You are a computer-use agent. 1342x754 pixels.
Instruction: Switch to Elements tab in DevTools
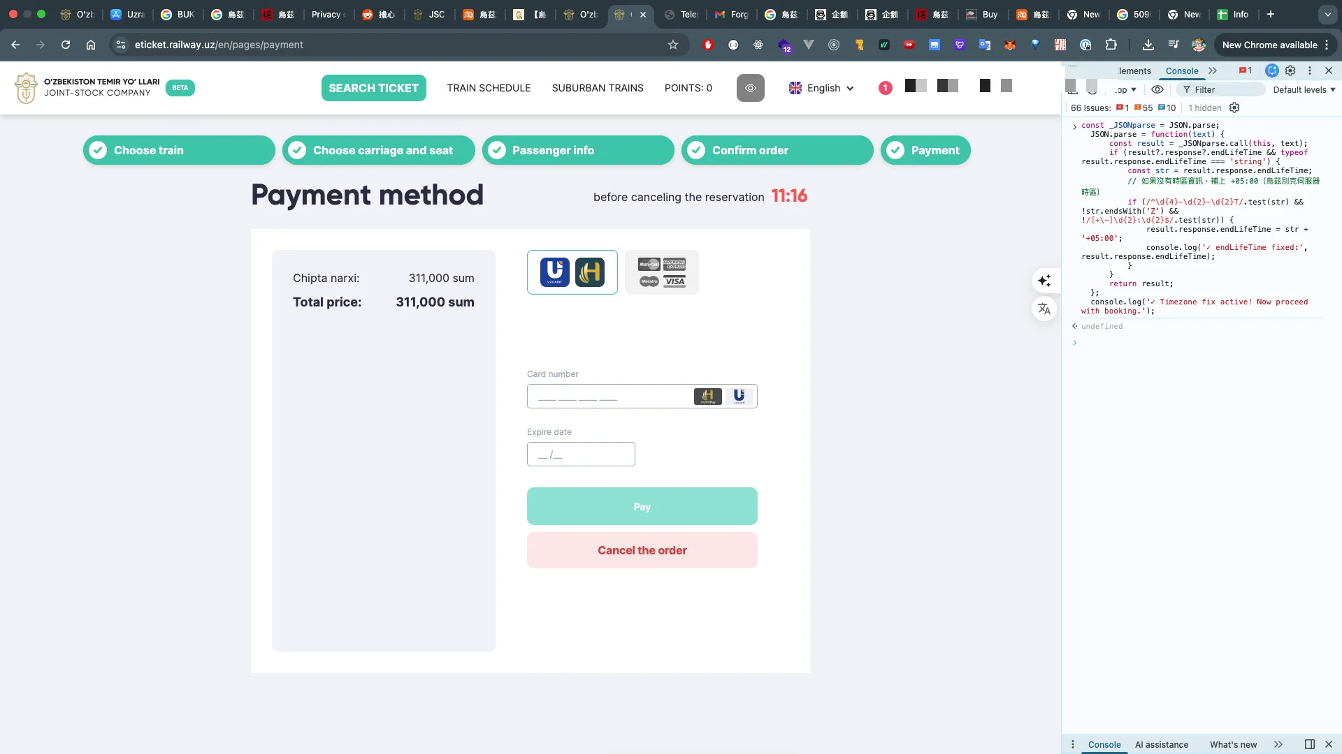pyautogui.click(x=1134, y=71)
